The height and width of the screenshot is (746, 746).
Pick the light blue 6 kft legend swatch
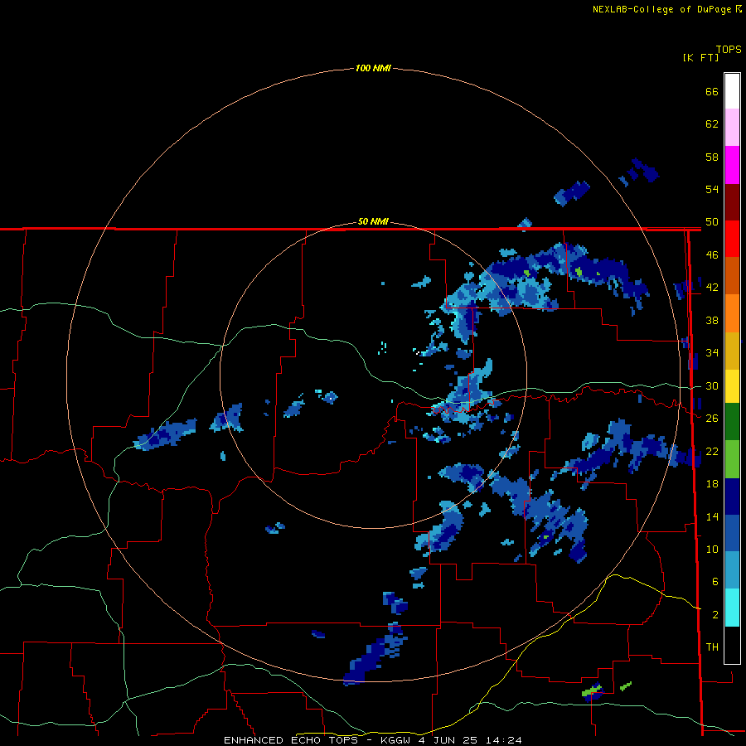click(732, 569)
